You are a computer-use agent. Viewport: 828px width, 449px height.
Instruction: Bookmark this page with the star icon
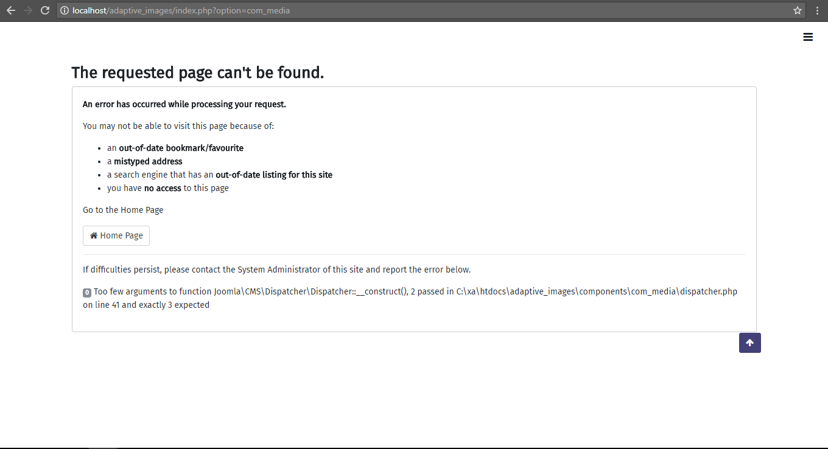click(x=798, y=10)
